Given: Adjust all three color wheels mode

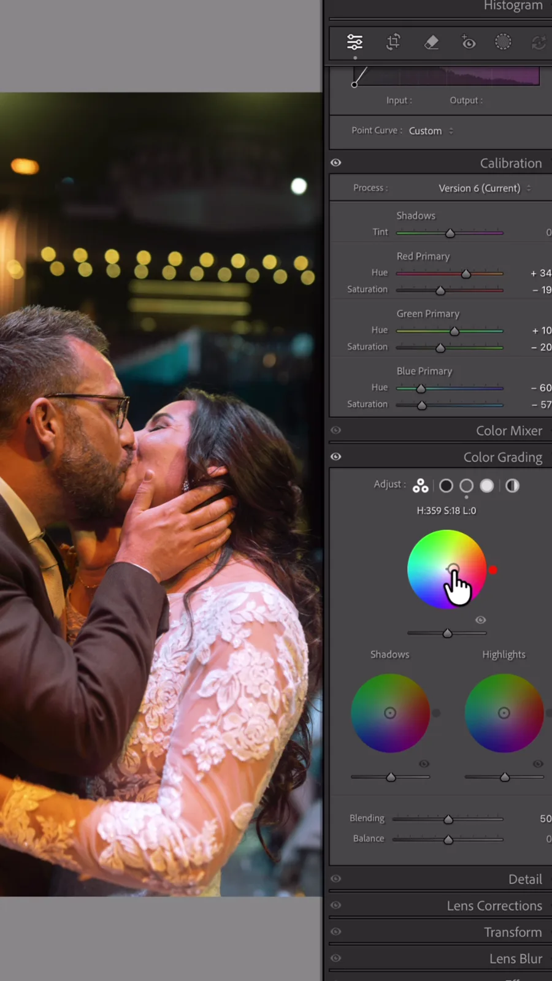Looking at the screenshot, I should (x=420, y=486).
